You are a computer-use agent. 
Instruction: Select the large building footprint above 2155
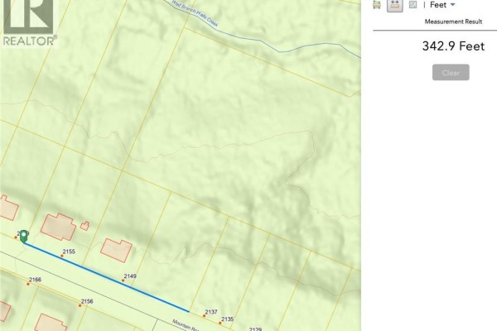[x=58, y=227]
